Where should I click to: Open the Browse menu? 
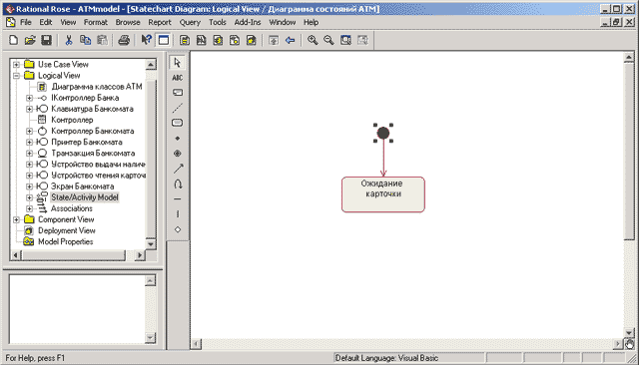point(128,22)
